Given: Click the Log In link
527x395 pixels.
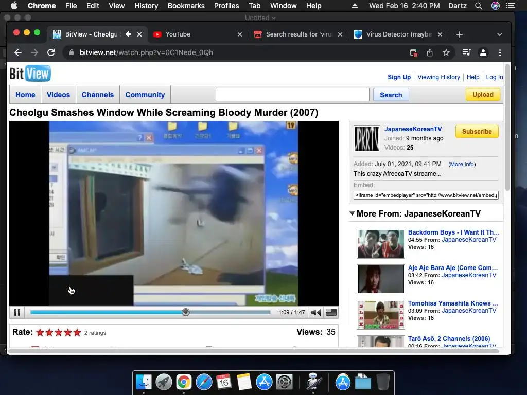Looking at the screenshot, I should pyautogui.click(x=495, y=77).
